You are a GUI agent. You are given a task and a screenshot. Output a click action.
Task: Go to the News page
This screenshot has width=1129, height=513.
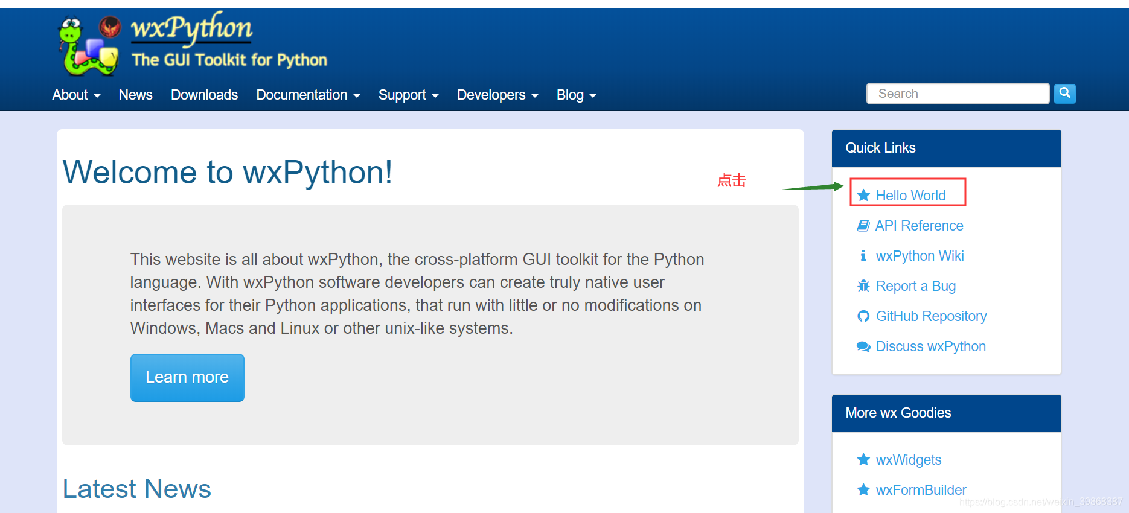coord(135,95)
